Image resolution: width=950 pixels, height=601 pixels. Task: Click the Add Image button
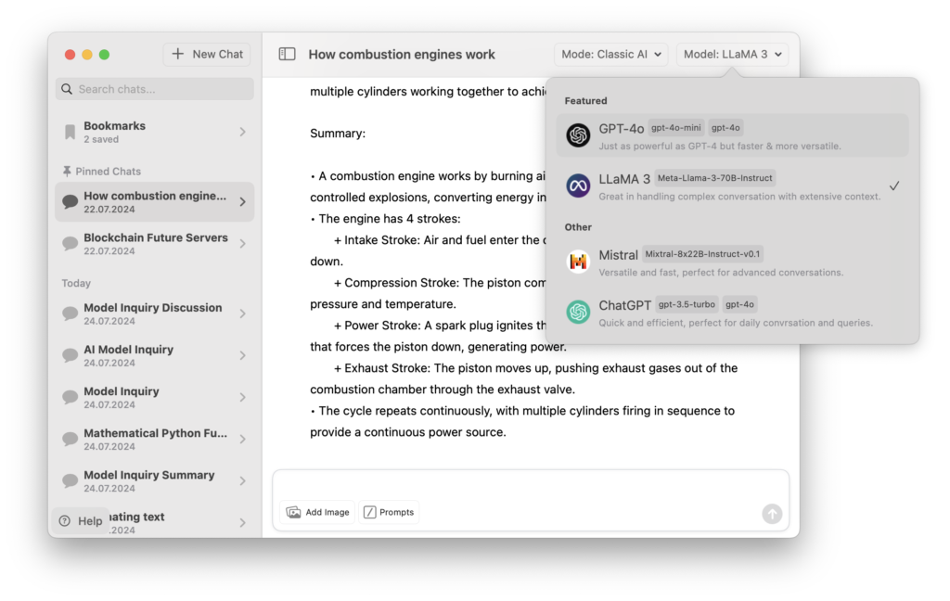pos(318,513)
